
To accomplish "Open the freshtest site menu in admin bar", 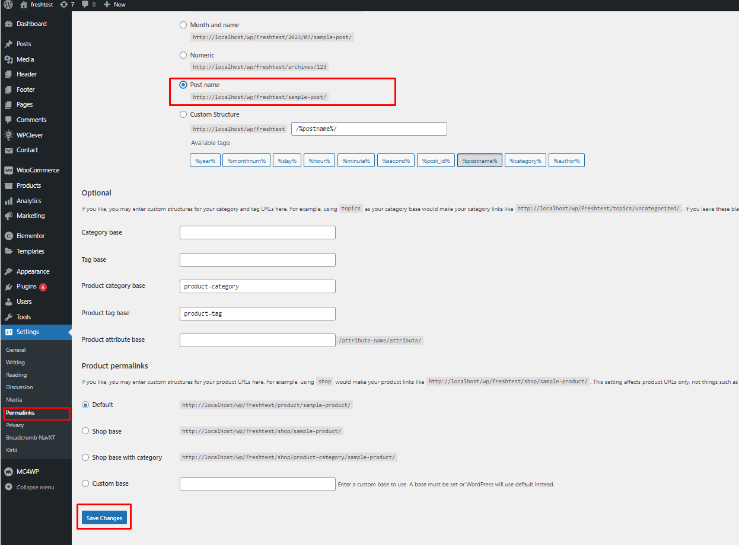I will (37, 5).
